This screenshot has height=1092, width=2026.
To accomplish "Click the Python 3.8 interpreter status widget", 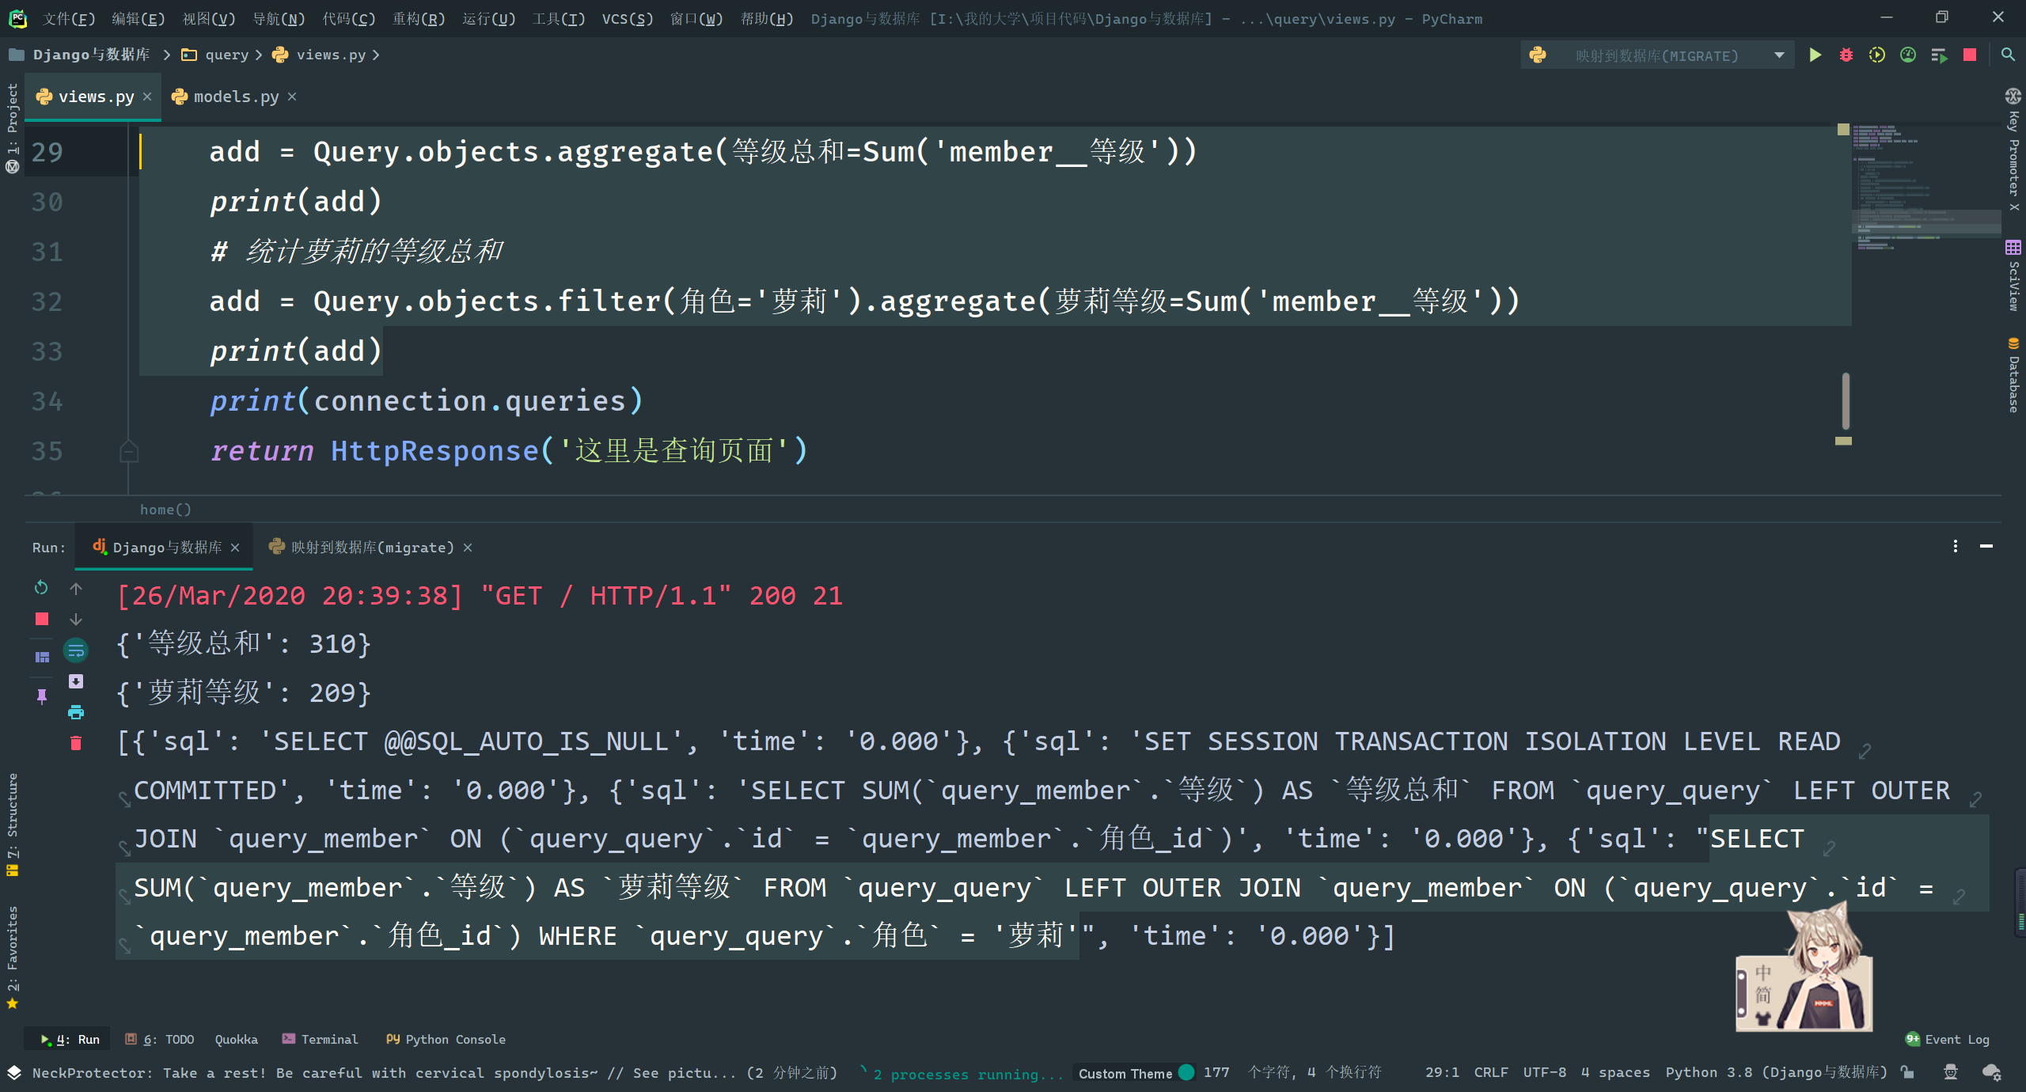I will 1775,1072.
